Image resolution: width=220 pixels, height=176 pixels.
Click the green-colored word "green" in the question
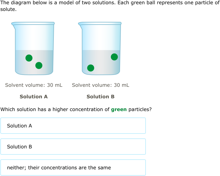[x=119, y=110]
